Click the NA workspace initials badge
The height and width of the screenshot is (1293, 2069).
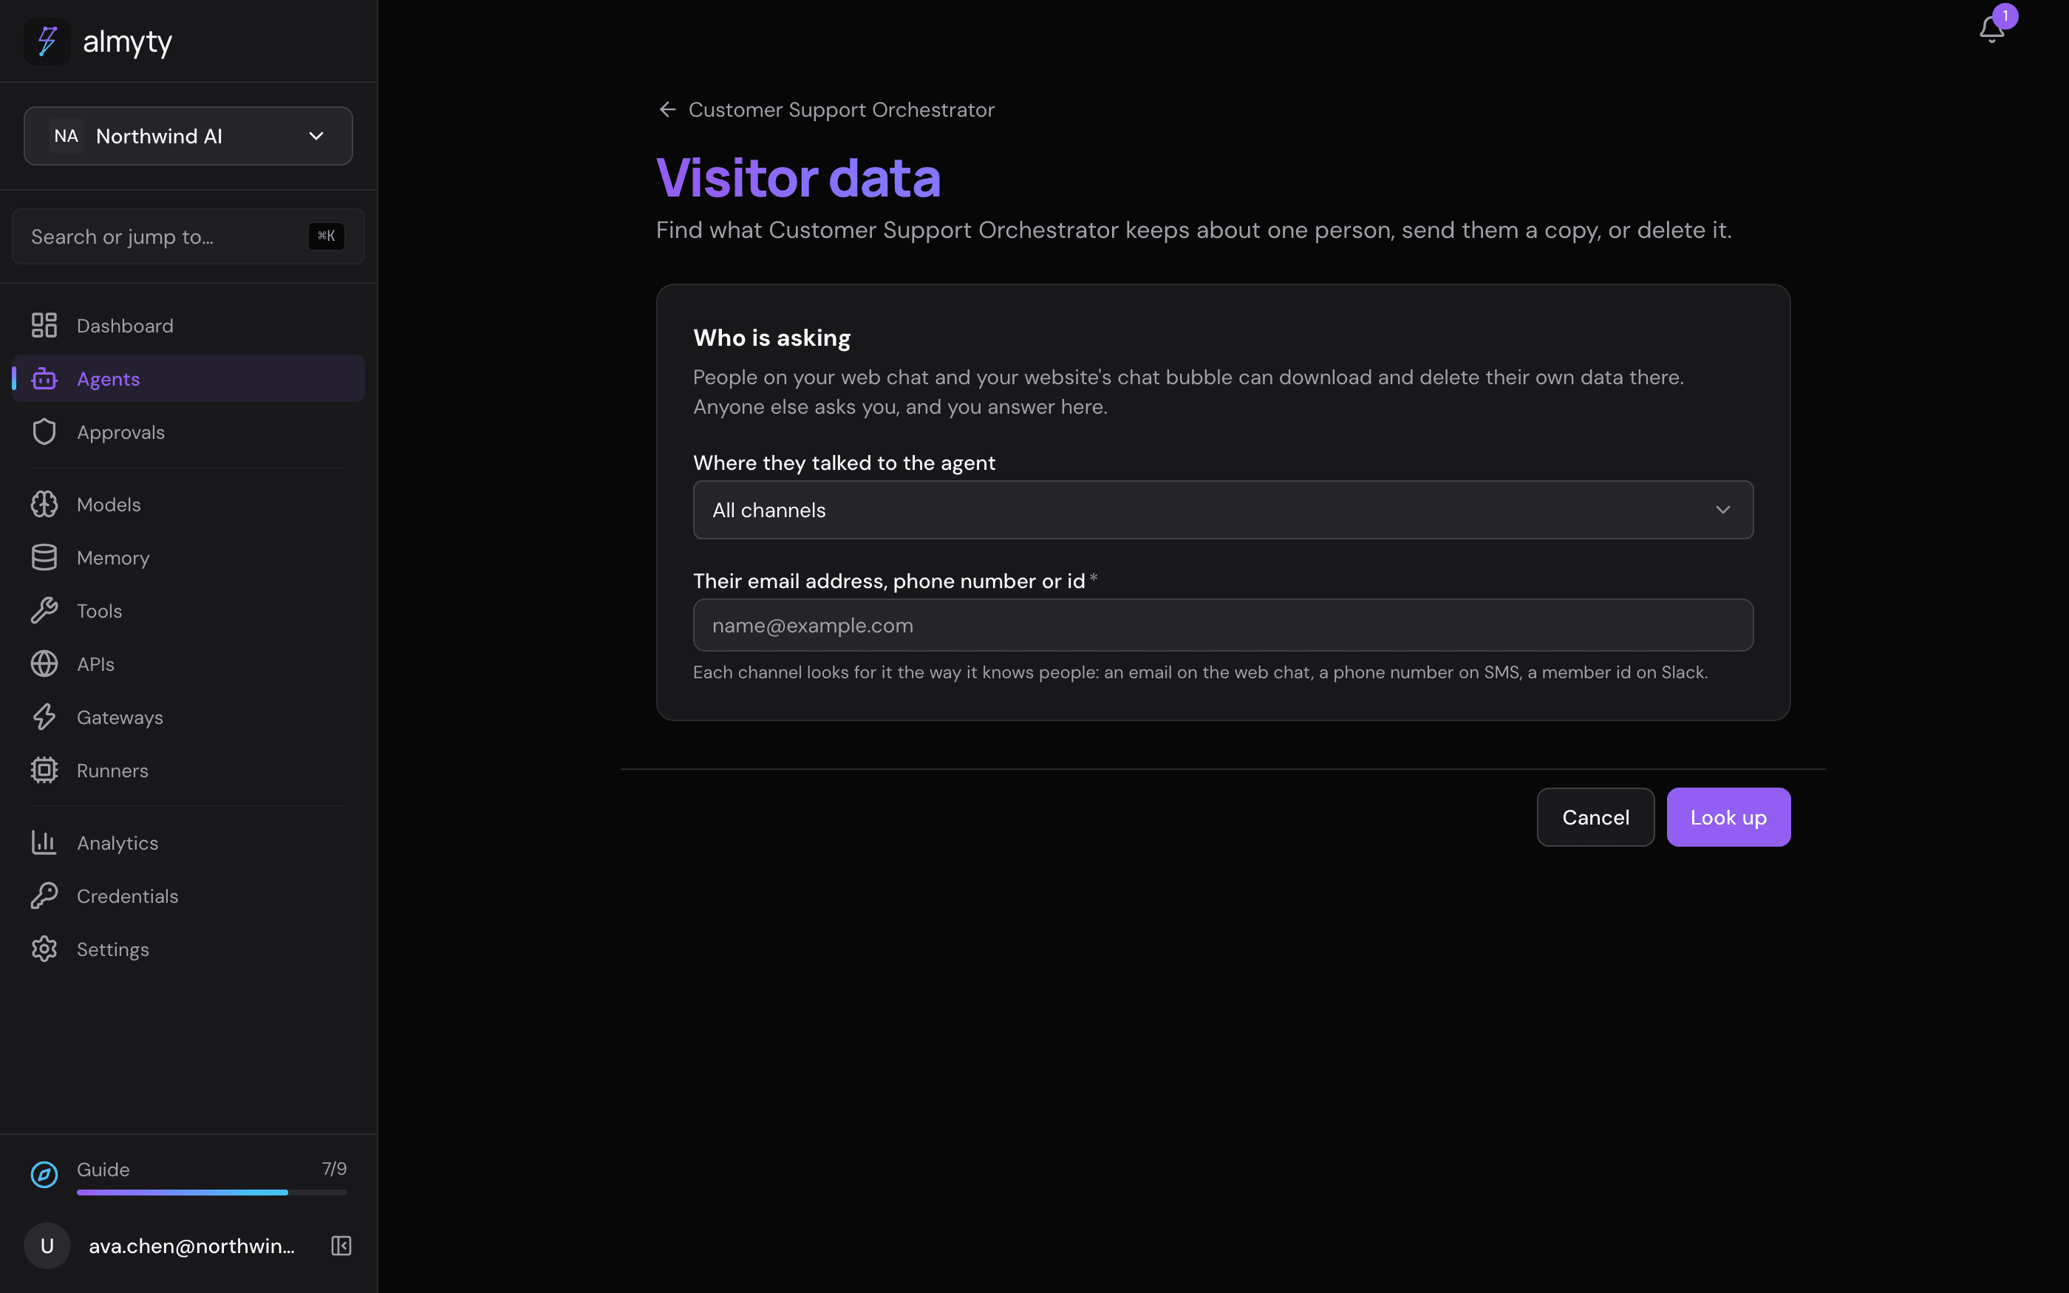pyautogui.click(x=66, y=136)
